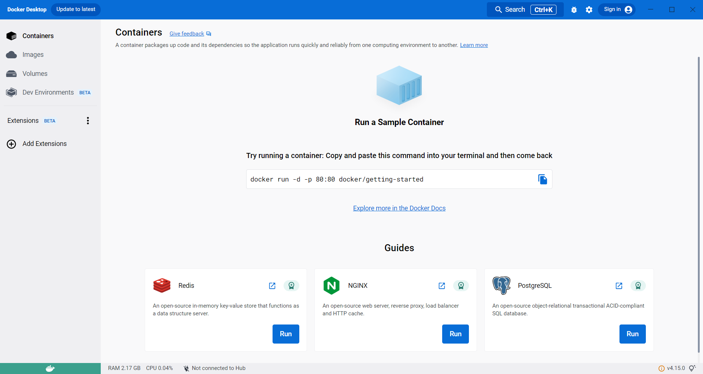703x374 pixels.
Task: Click the Give feedback link
Action: (186, 33)
